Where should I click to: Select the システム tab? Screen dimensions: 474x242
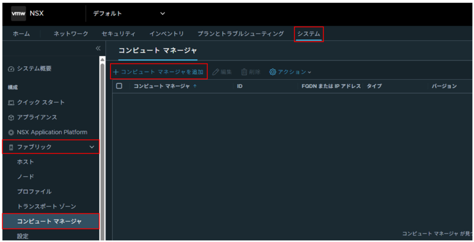pyautogui.click(x=309, y=34)
